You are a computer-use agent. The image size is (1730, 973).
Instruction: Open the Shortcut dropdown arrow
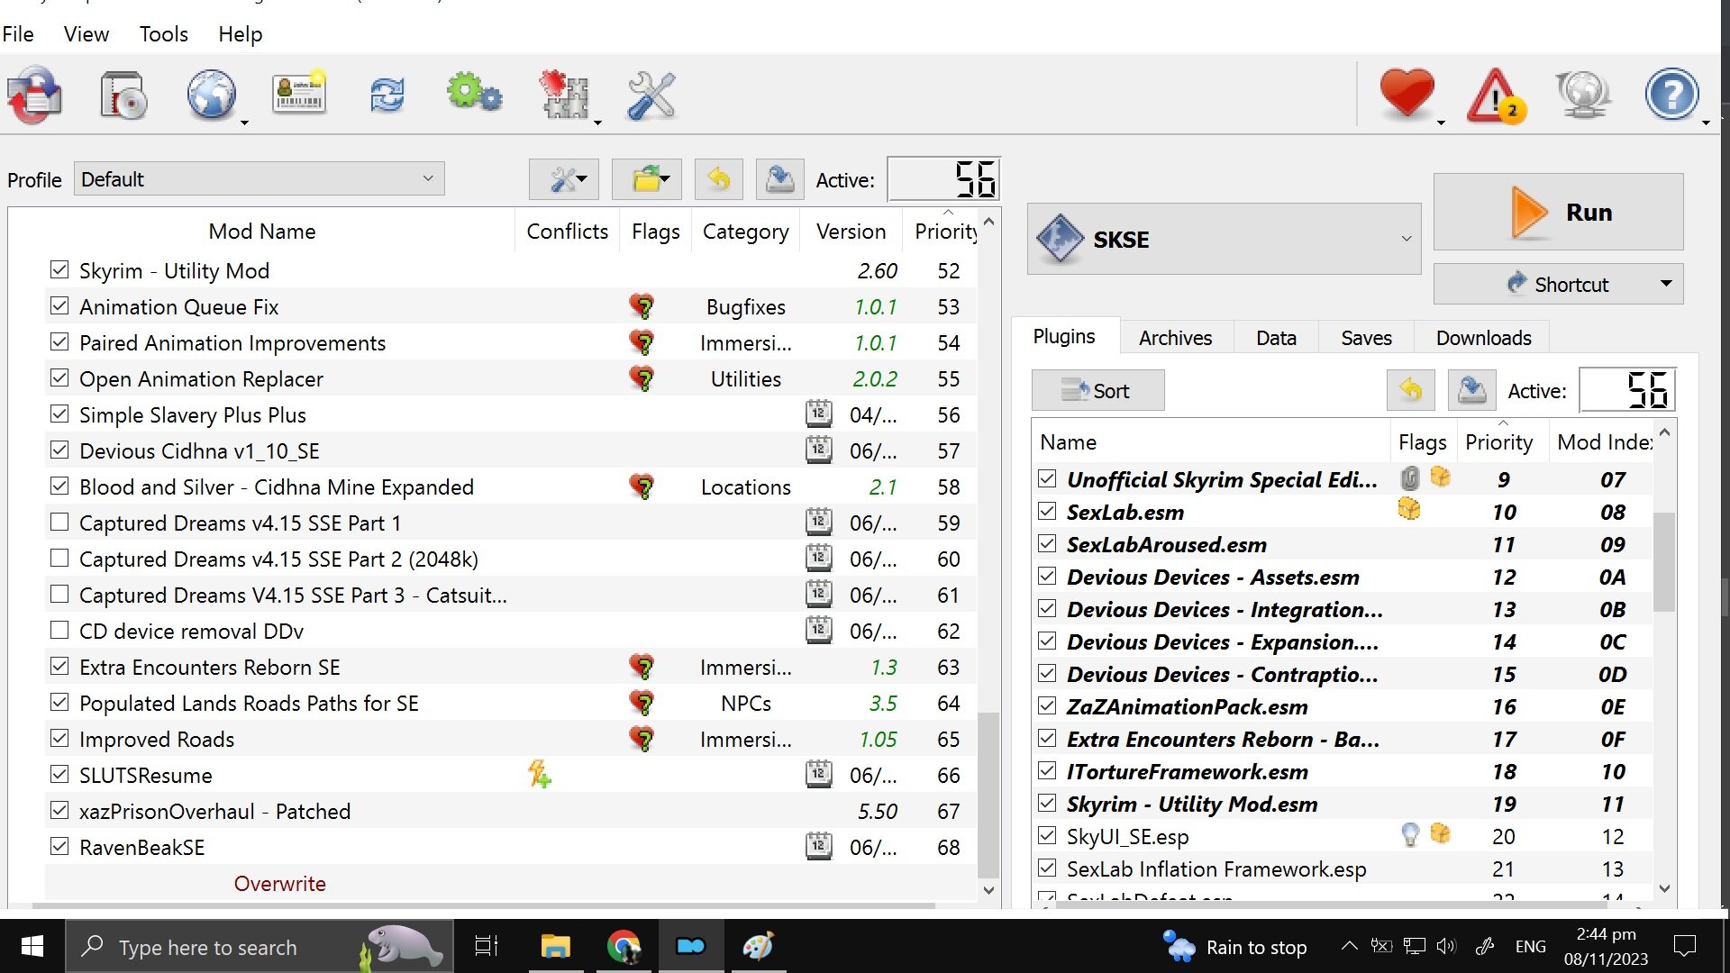pos(1666,284)
